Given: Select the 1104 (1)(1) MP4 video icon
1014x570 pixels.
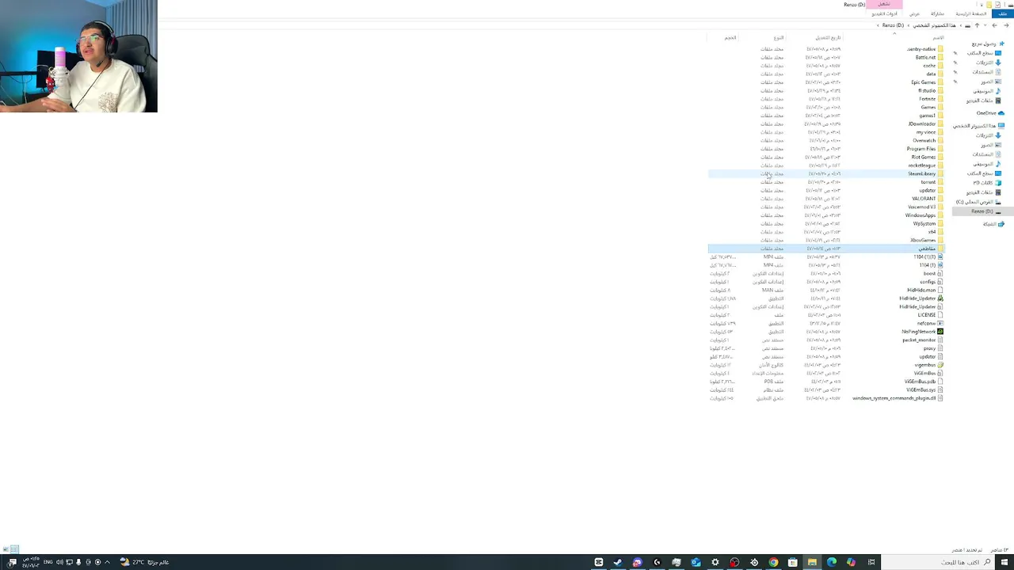Looking at the screenshot, I should click(940, 256).
